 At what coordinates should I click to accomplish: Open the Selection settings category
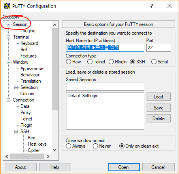pyautogui.click(x=29, y=87)
